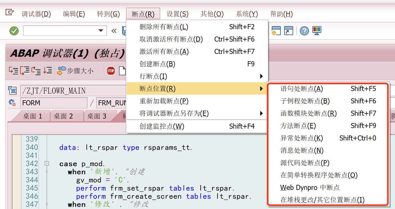Click the 断点(R) menu header
Screen dimensions: 395x209
click(x=143, y=14)
